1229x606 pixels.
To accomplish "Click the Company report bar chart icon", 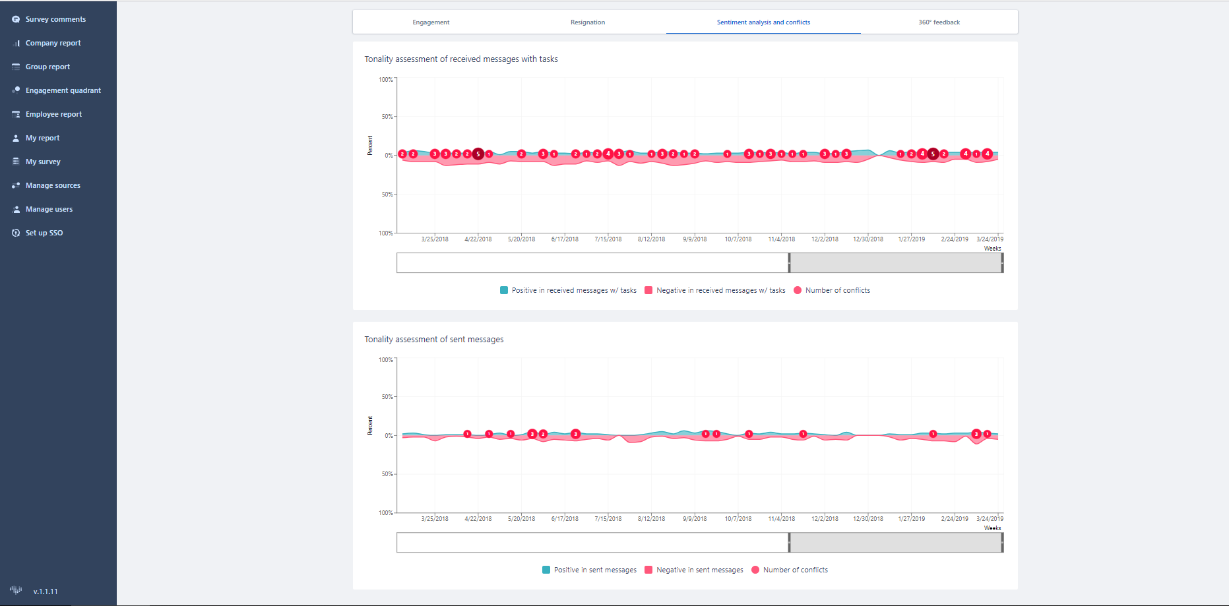I will pyautogui.click(x=16, y=43).
